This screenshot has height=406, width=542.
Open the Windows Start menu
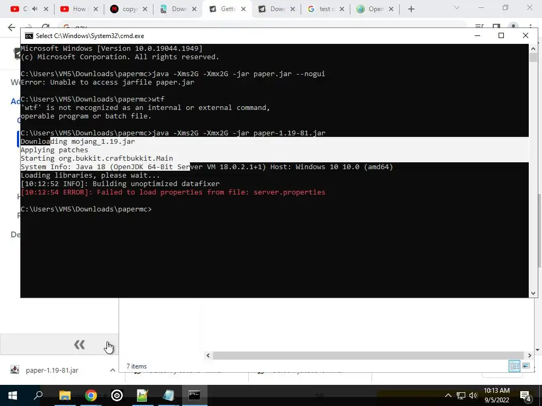pyautogui.click(x=13, y=395)
